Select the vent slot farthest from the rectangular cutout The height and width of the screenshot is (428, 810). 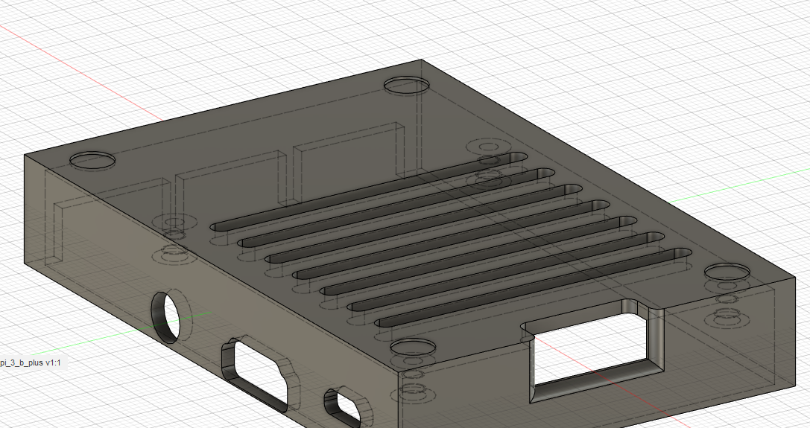[x=369, y=191]
